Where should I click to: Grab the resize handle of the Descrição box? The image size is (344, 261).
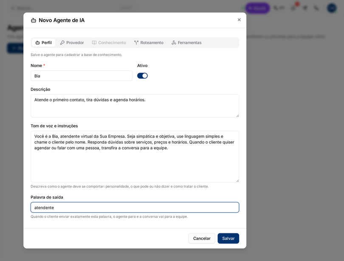coord(237,115)
